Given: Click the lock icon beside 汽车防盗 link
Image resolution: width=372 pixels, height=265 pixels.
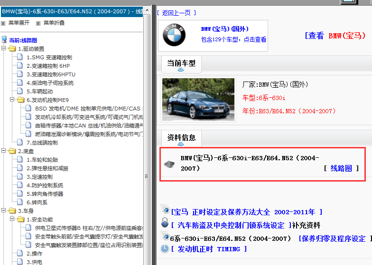Looking at the screenshot, I should 165,223.
